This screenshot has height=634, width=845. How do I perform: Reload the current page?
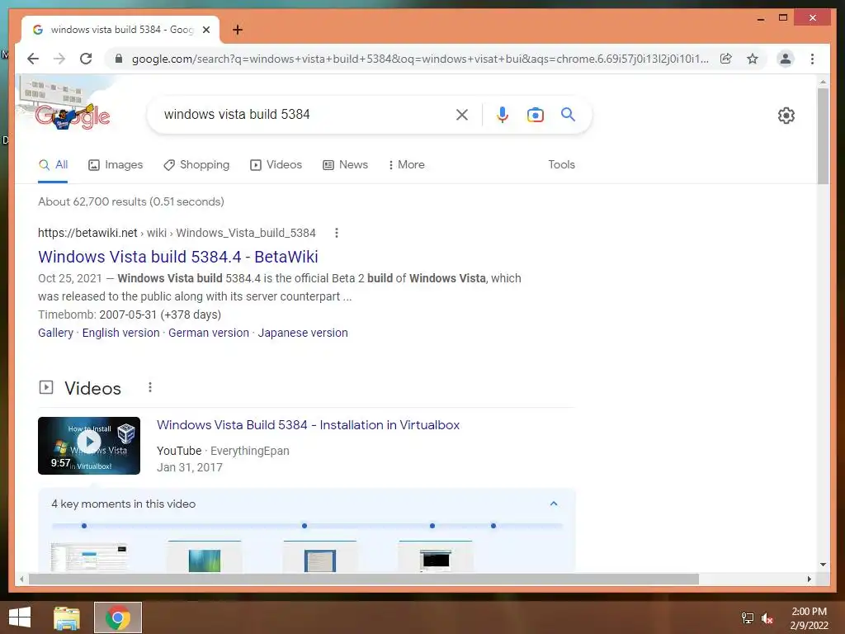pos(86,59)
